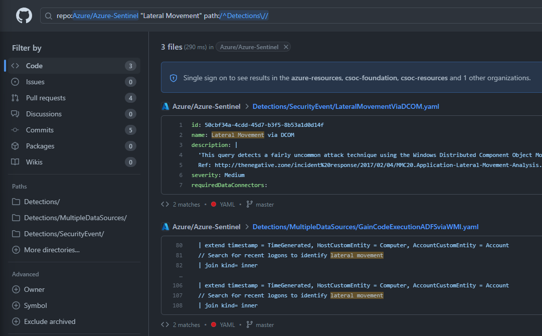The width and height of the screenshot is (542, 336).
Task: Open the csoc-resources single sign-on link
Action: pos(424,78)
